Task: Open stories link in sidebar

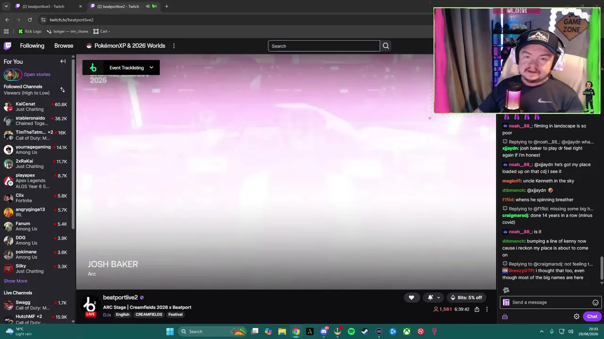Action: [x=37, y=74]
